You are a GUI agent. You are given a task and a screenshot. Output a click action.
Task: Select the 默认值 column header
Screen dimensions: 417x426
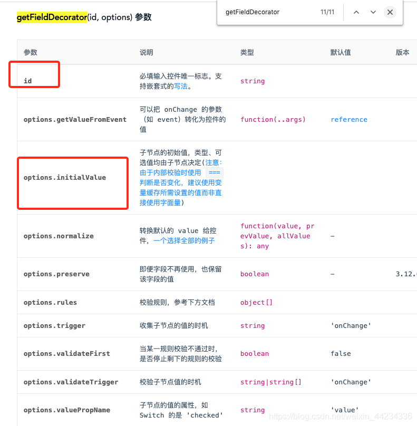click(x=341, y=52)
